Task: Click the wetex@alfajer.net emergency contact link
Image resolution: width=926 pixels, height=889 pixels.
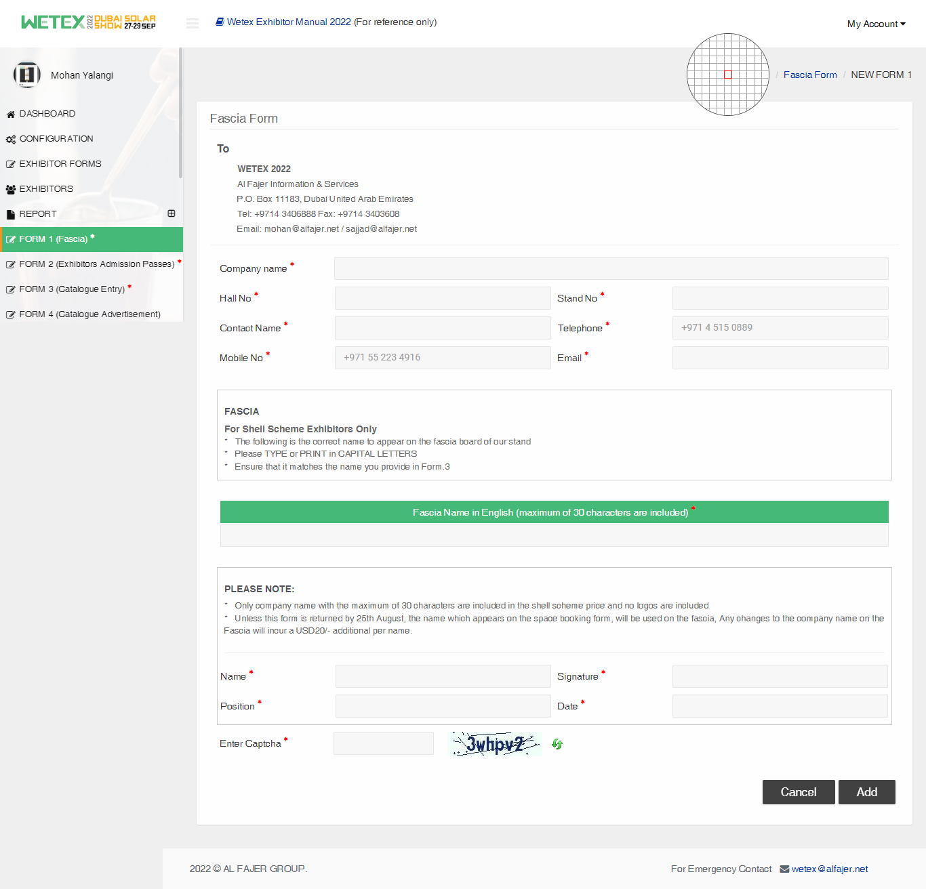Action: 829,868
